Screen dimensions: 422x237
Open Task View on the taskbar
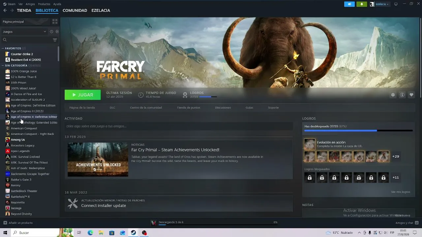coord(79,233)
